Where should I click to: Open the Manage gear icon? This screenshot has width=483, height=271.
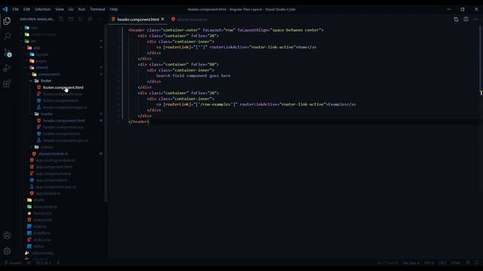(7, 251)
